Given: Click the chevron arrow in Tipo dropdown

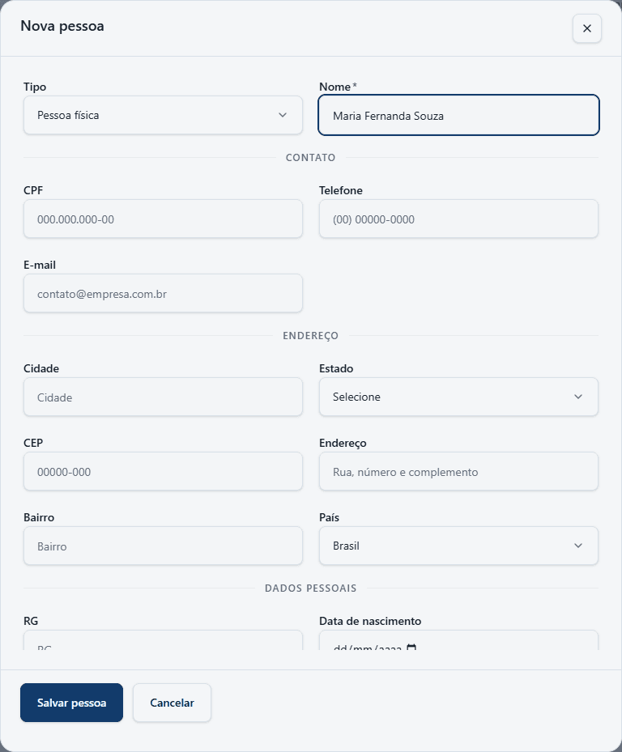Looking at the screenshot, I should tap(283, 115).
